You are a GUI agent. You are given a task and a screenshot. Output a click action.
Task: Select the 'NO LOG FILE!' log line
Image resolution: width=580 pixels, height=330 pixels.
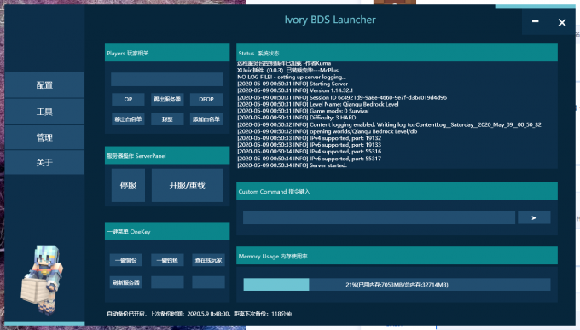tap(292, 77)
